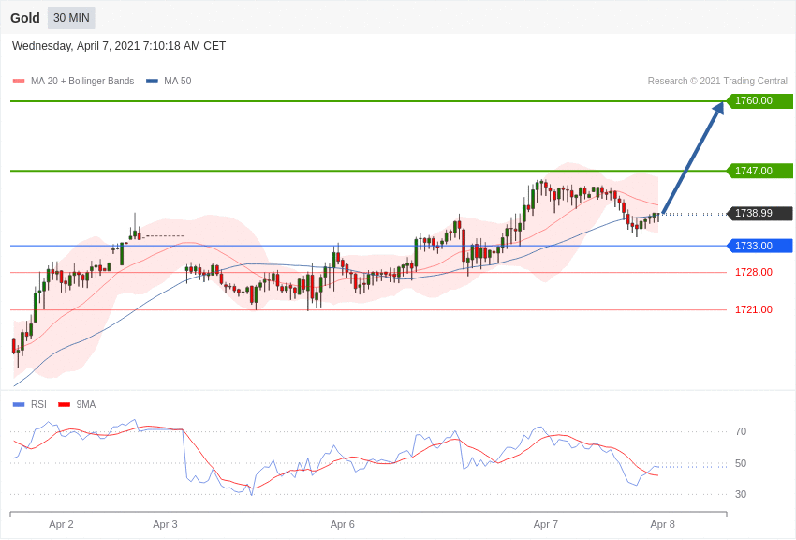
Task: Click the 1760.00 green price label
Action: (759, 100)
